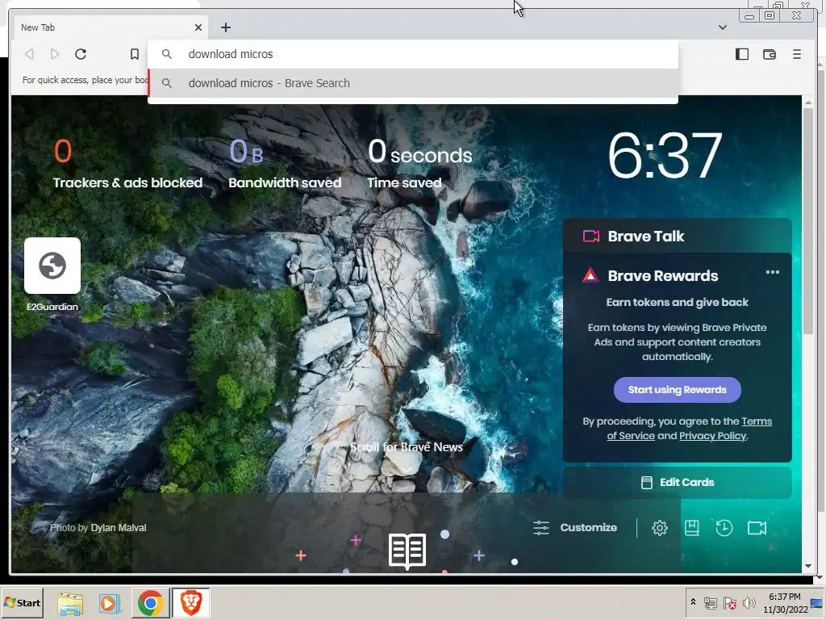Open Windows Media Player from taskbar
This screenshot has height=620, width=826.
[109, 603]
